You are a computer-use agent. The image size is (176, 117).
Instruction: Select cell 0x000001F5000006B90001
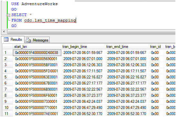point(37,89)
